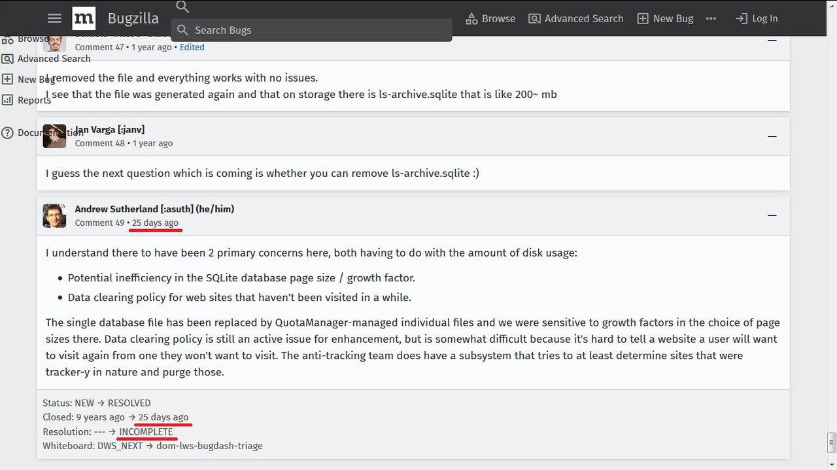Viewport: 837px width, 470px height.
Task: Click the Log In arrow icon
Action: [742, 19]
